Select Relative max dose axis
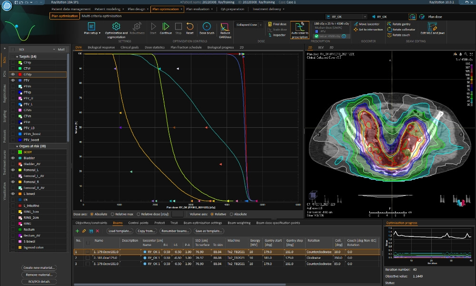This screenshot has width=476, height=286. [113, 214]
